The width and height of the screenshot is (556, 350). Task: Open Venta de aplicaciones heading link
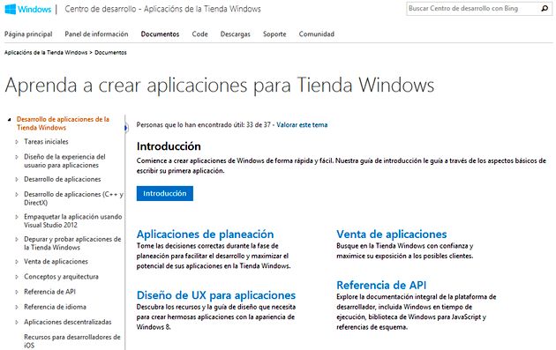392,235
